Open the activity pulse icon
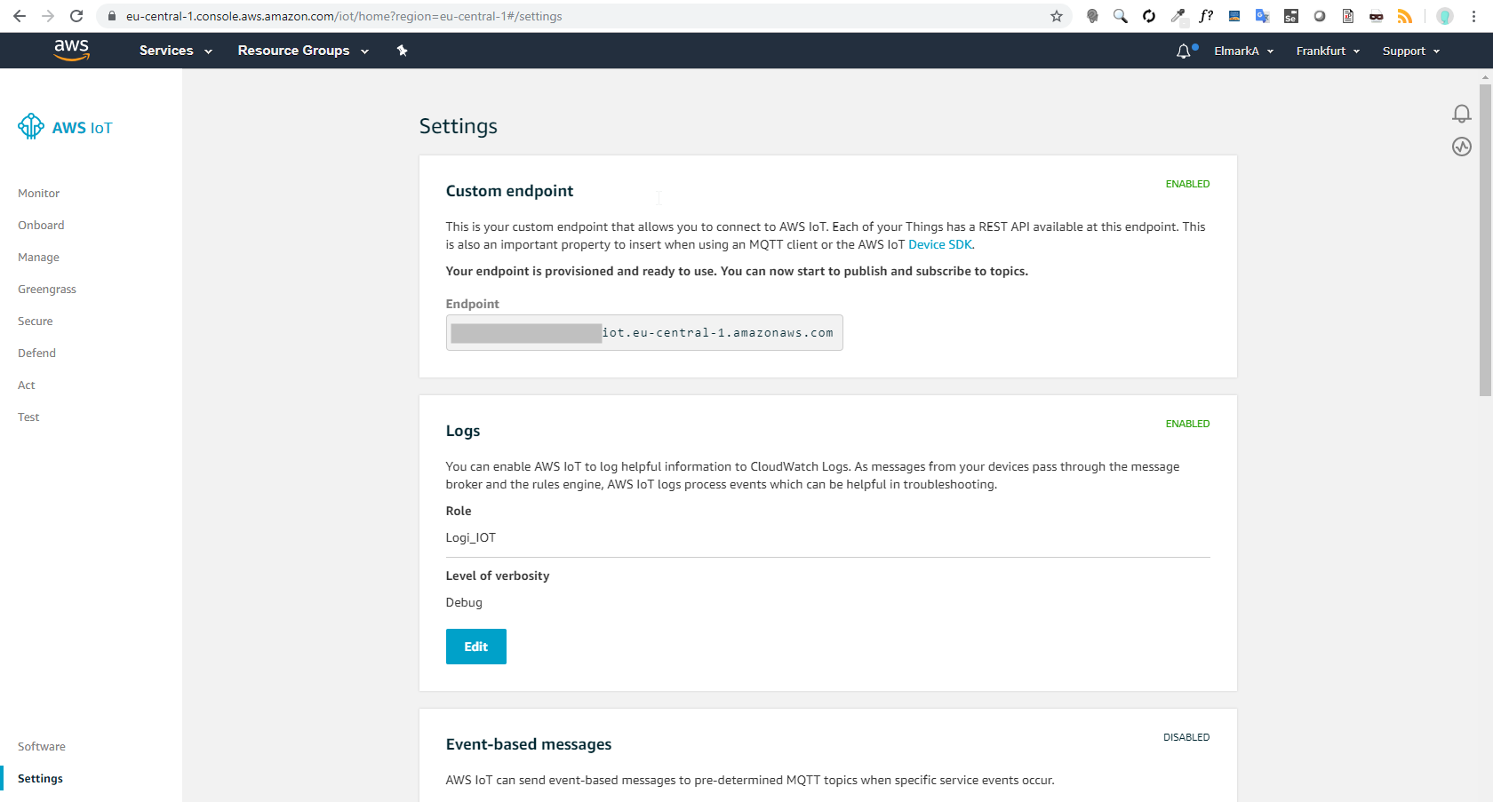 (1462, 147)
